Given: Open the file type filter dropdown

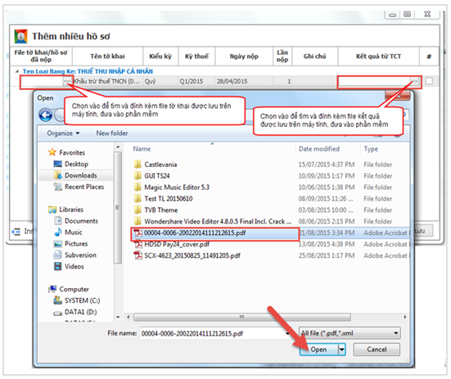Looking at the screenshot, I should coord(350,333).
